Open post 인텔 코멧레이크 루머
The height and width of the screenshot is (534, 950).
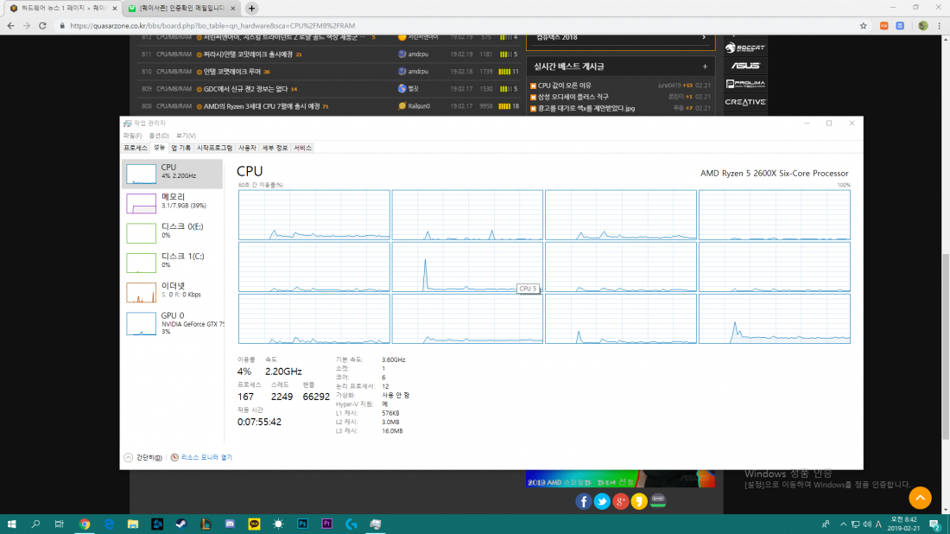[232, 72]
